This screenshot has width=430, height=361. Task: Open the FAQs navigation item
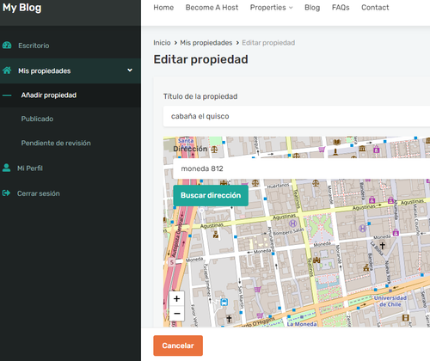coord(341,8)
